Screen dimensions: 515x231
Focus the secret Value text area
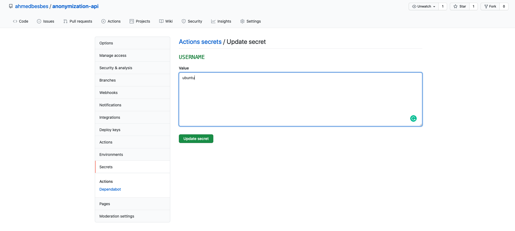click(301, 99)
